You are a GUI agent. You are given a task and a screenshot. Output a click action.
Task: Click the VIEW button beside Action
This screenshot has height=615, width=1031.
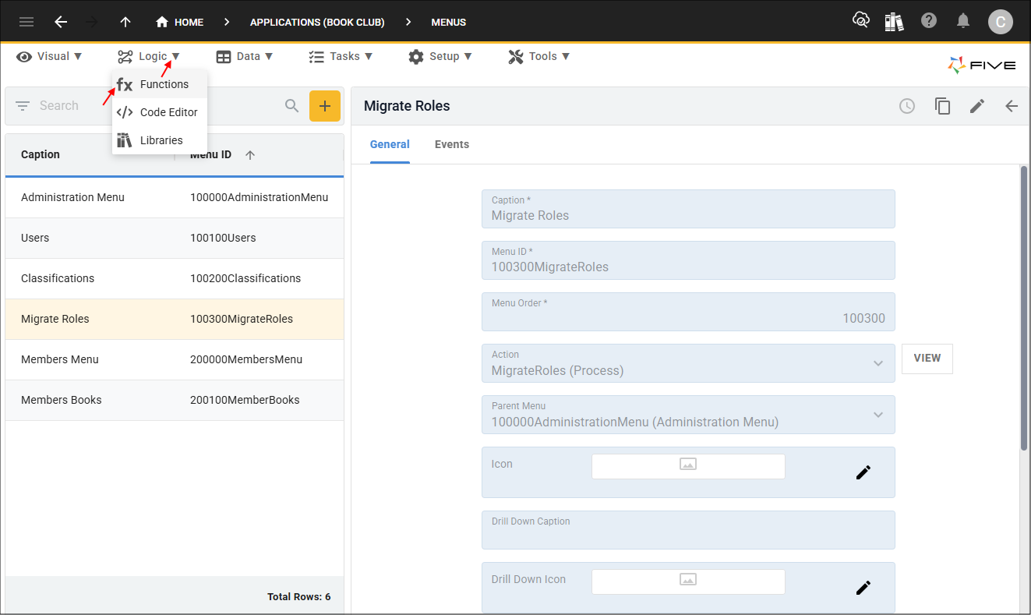tap(927, 359)
